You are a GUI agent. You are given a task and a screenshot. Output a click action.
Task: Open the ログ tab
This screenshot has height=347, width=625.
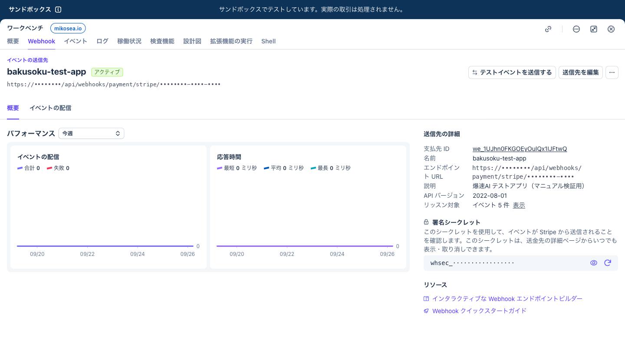coord(102,41)
